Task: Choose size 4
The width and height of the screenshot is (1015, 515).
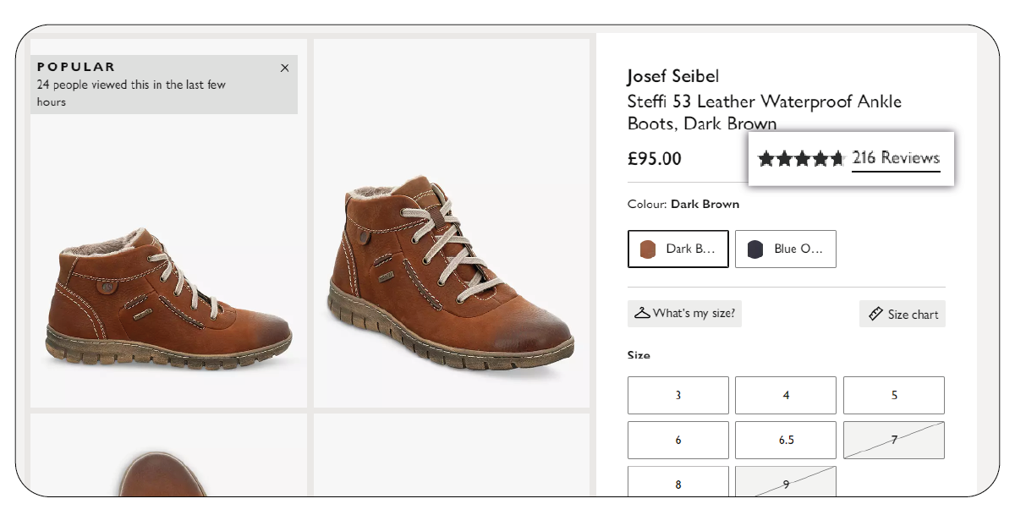Action: point(786,395)
